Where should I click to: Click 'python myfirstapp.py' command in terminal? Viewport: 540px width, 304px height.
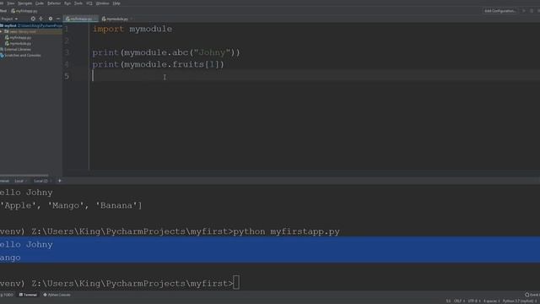287,231
